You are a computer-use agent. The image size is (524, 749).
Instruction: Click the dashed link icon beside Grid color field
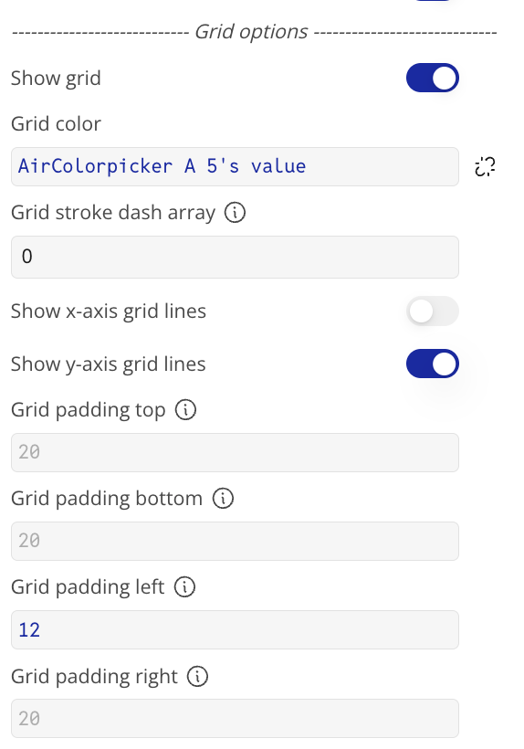click(485, 167)
